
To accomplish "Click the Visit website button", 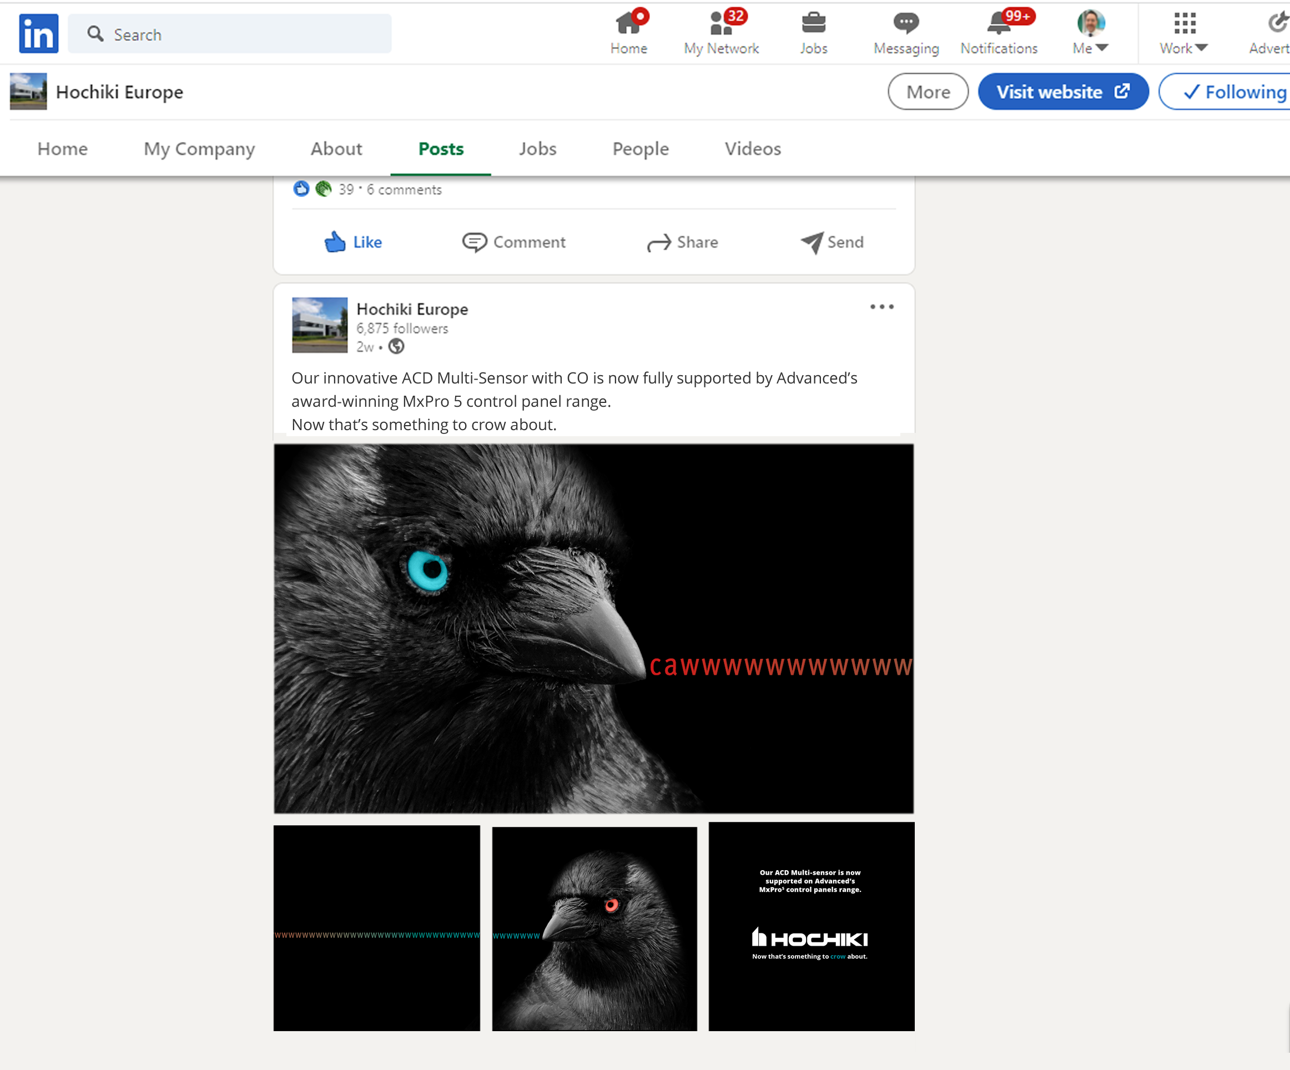I will 1063,92.
